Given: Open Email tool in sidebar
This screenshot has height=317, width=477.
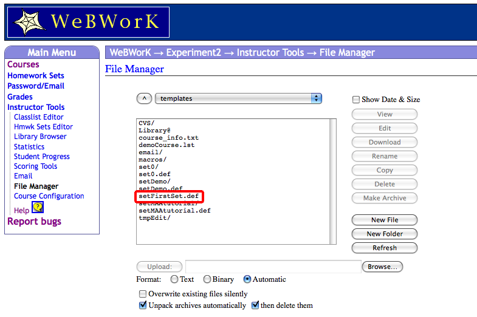Looking at the screenshot, I should point(23,176).
